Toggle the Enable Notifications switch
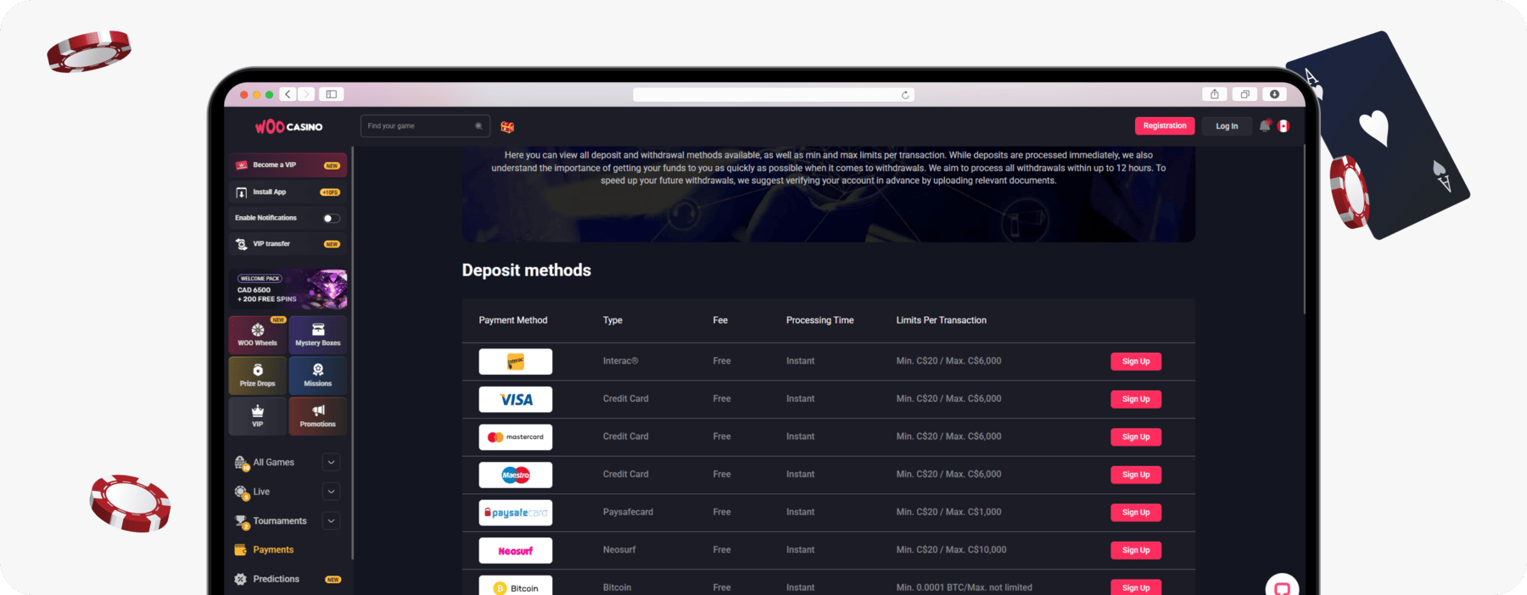Image resolution: width=1527 pixels, height=595 pixels. 332,218
